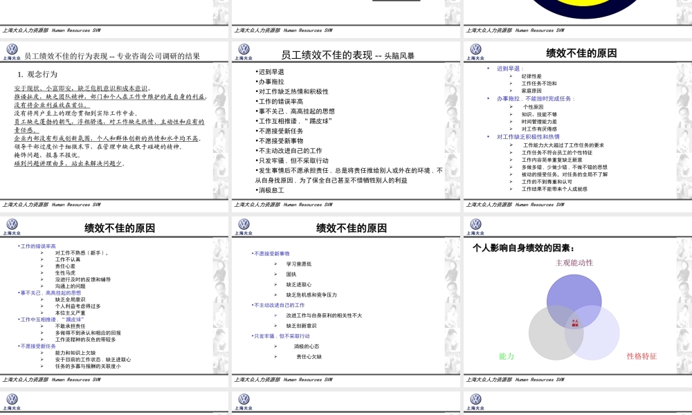Click the VW logo beside 员工绩效不佳的行为表现 title

pyautogui.click(x=12, y=49)
